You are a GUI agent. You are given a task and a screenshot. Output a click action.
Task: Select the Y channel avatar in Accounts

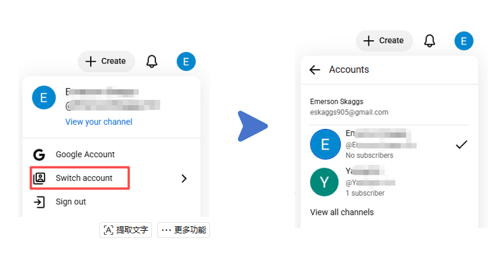pyautogui.click(x=324, y=182)
